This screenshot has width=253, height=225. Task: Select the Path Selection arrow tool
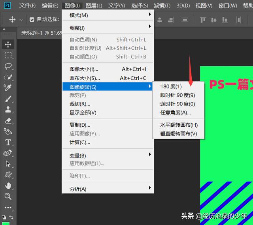8,164
